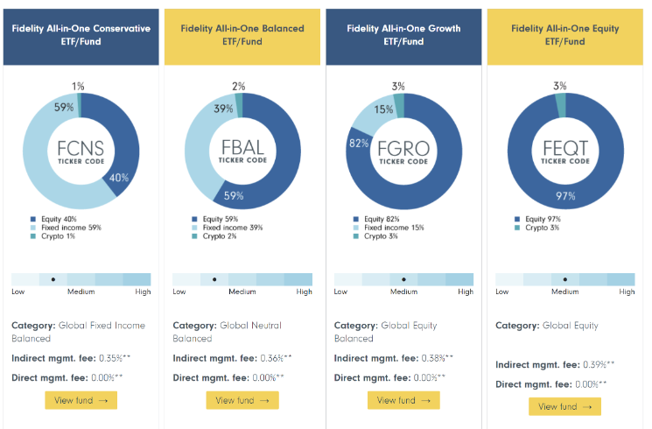Open View fund for Conservative ETF

click(81, 400)
